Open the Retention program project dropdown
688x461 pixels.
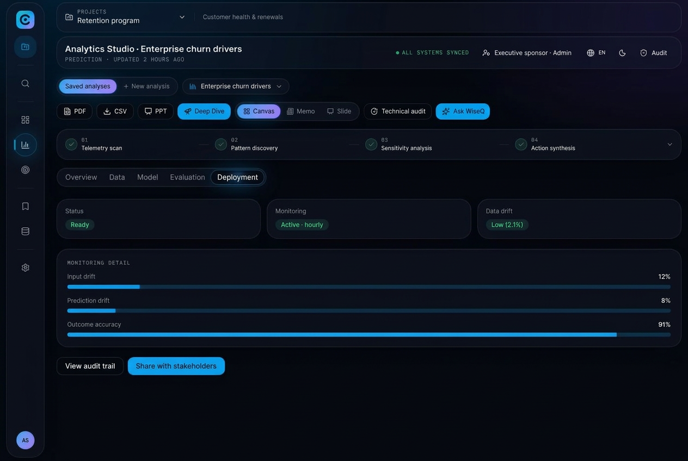tap(125, 17)
